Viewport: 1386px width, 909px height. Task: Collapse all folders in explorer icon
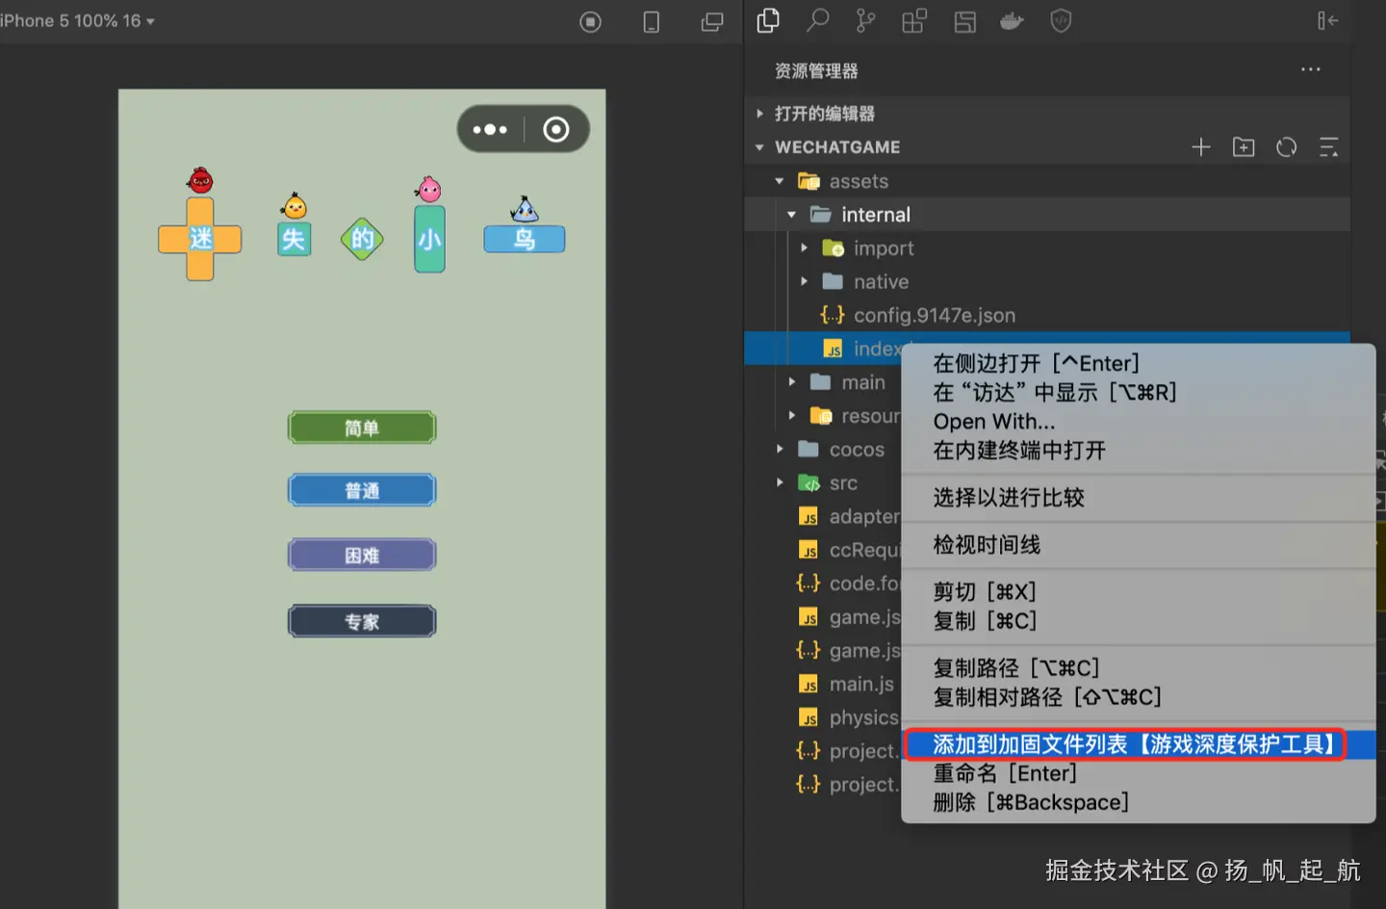click(1328, 147)
